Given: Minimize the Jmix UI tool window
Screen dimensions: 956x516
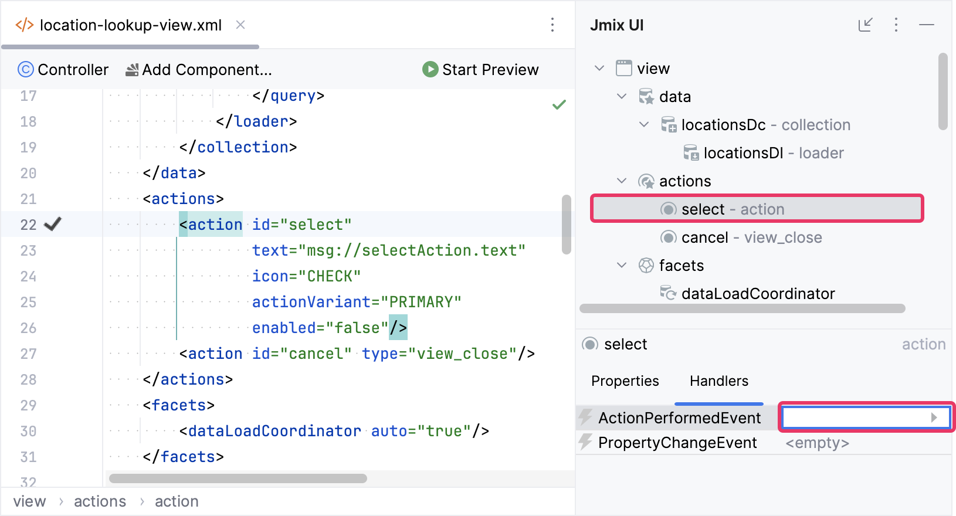Looking at the screenshot, I should tap(927, 25).
